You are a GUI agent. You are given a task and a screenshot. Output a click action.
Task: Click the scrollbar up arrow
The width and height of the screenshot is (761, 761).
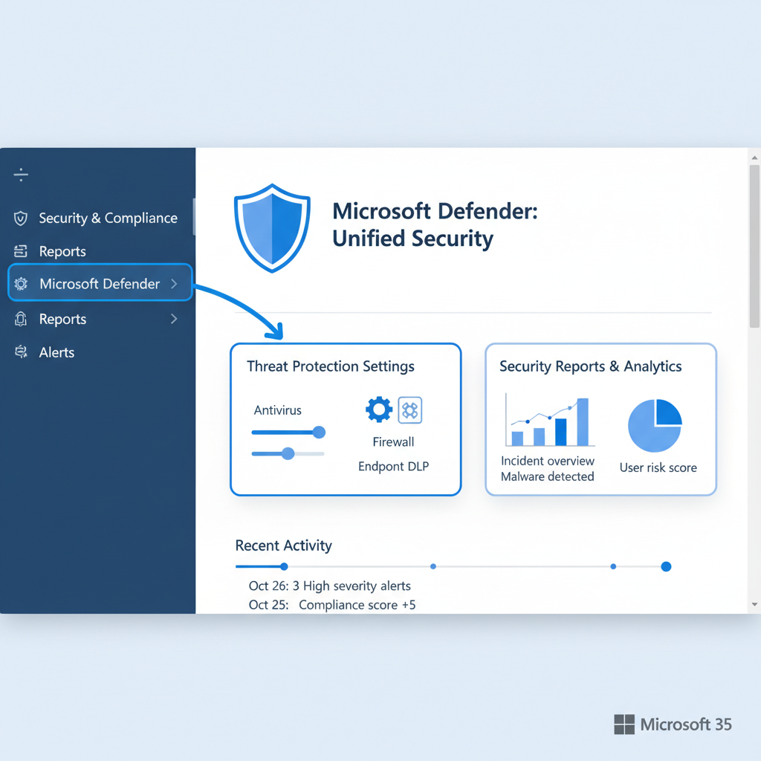click(755, 158)
